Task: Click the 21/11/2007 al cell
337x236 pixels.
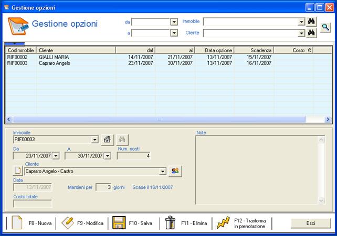Action: (x=180, y=57)
